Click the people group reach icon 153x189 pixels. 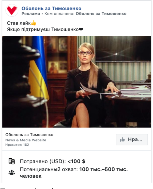click(x=12, y=172)
